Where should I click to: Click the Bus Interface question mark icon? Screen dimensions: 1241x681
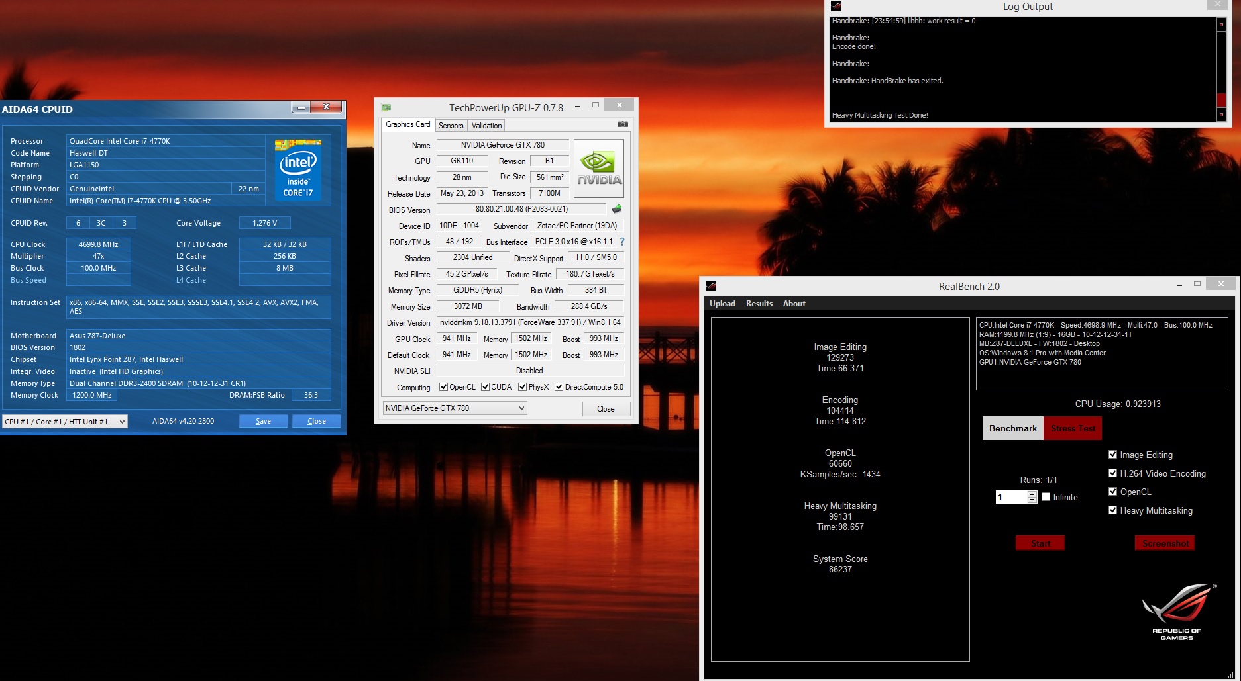(x=622, y=242)
